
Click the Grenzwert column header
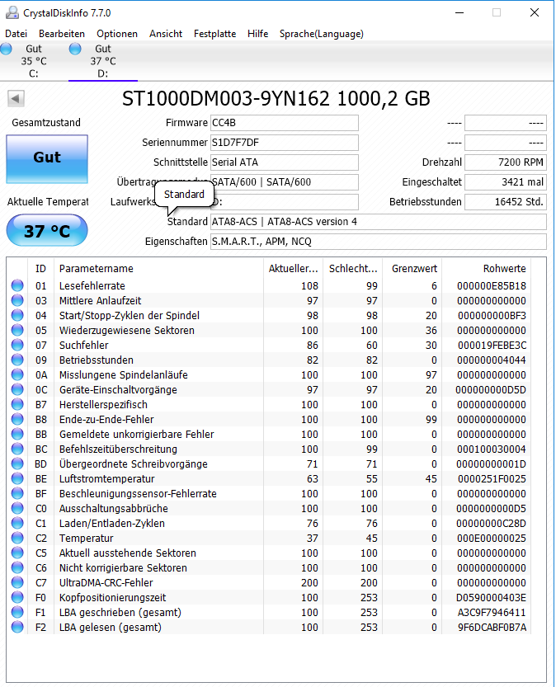point(412,269)
